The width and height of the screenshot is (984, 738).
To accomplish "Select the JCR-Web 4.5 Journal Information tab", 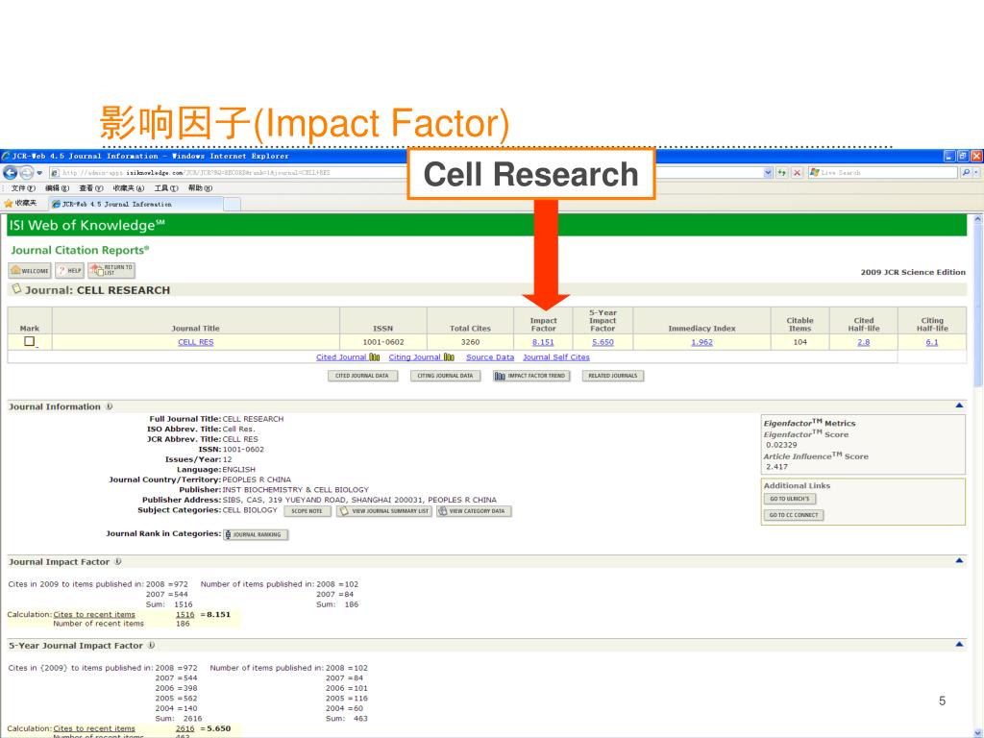I will click(x=135, y=204).
